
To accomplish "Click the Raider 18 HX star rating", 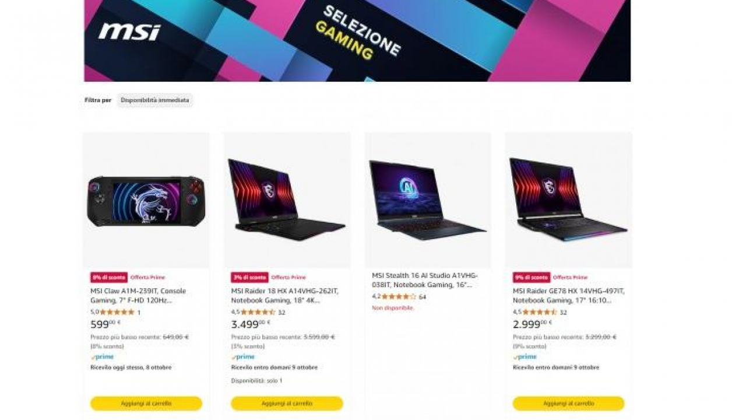I will pyautogui.click(x=258, y=312).
